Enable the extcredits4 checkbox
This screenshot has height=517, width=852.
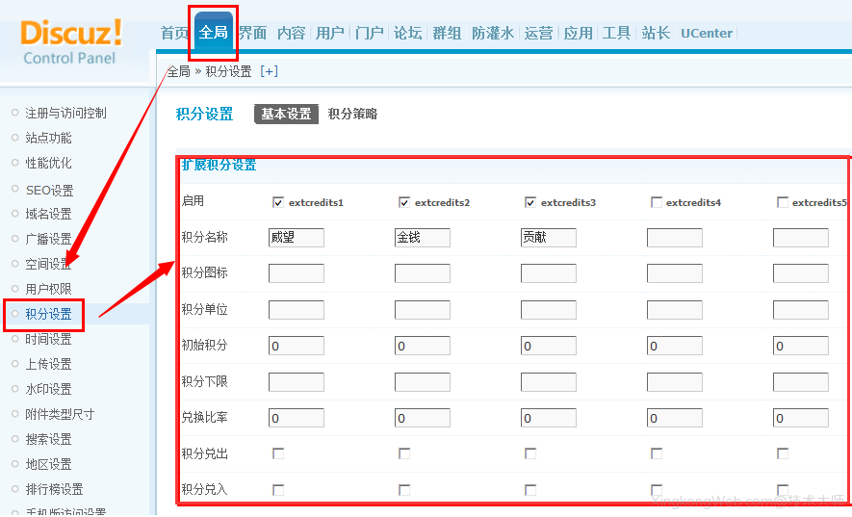click(657, 203)
